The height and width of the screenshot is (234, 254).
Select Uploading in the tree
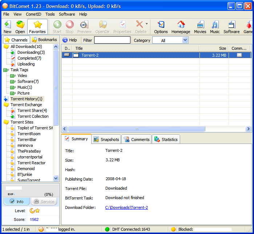coord(26,64)
